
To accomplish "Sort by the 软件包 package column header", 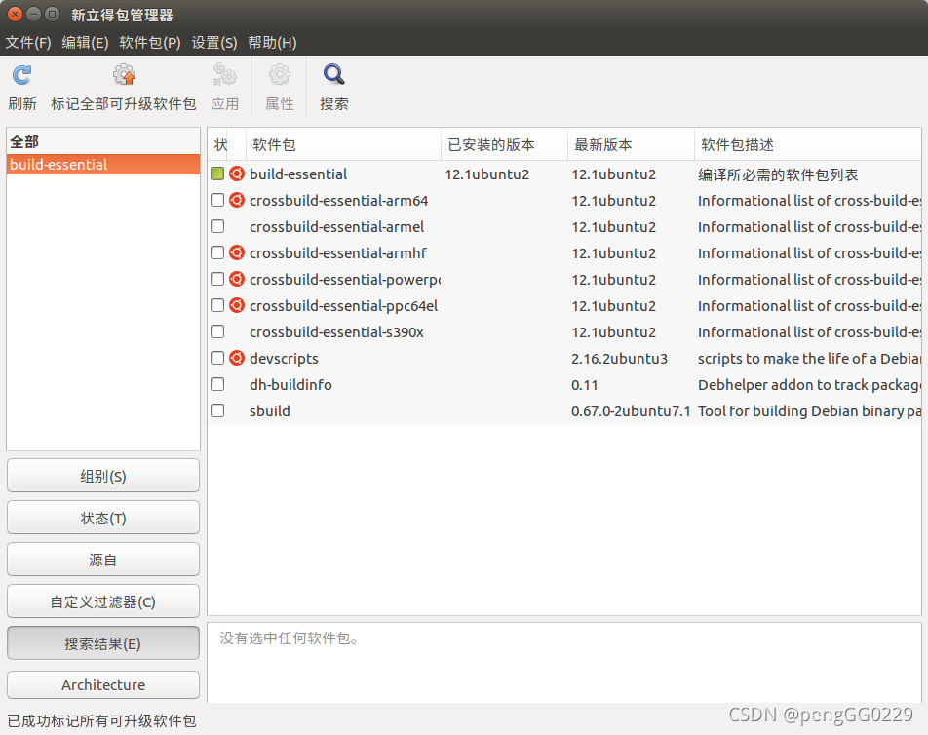I will (x=343, y=144).
